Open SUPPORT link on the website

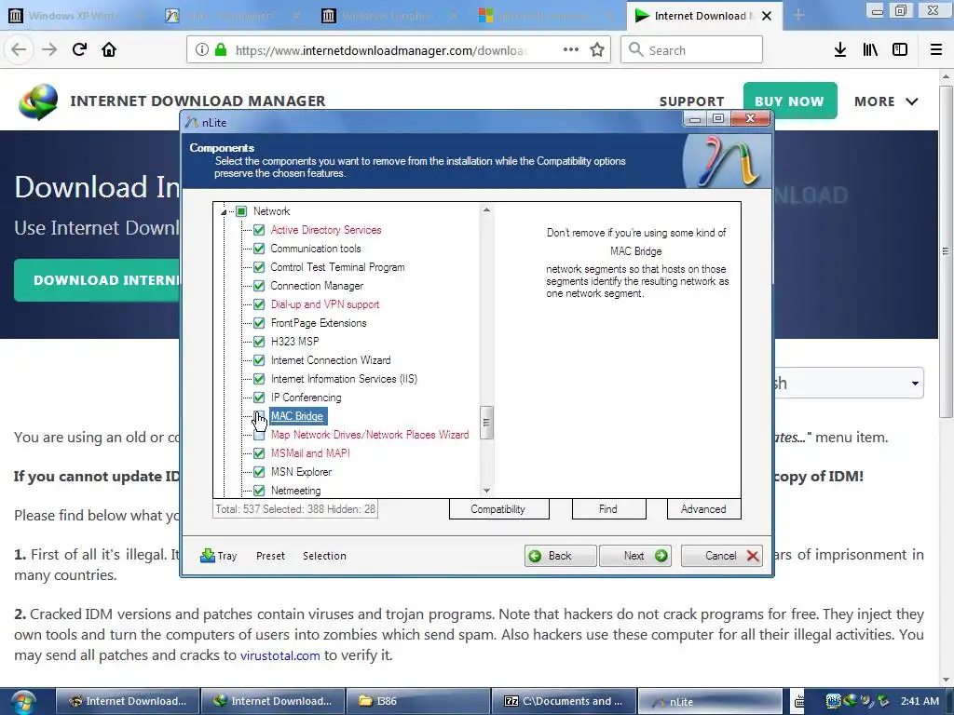pos(692,101)
